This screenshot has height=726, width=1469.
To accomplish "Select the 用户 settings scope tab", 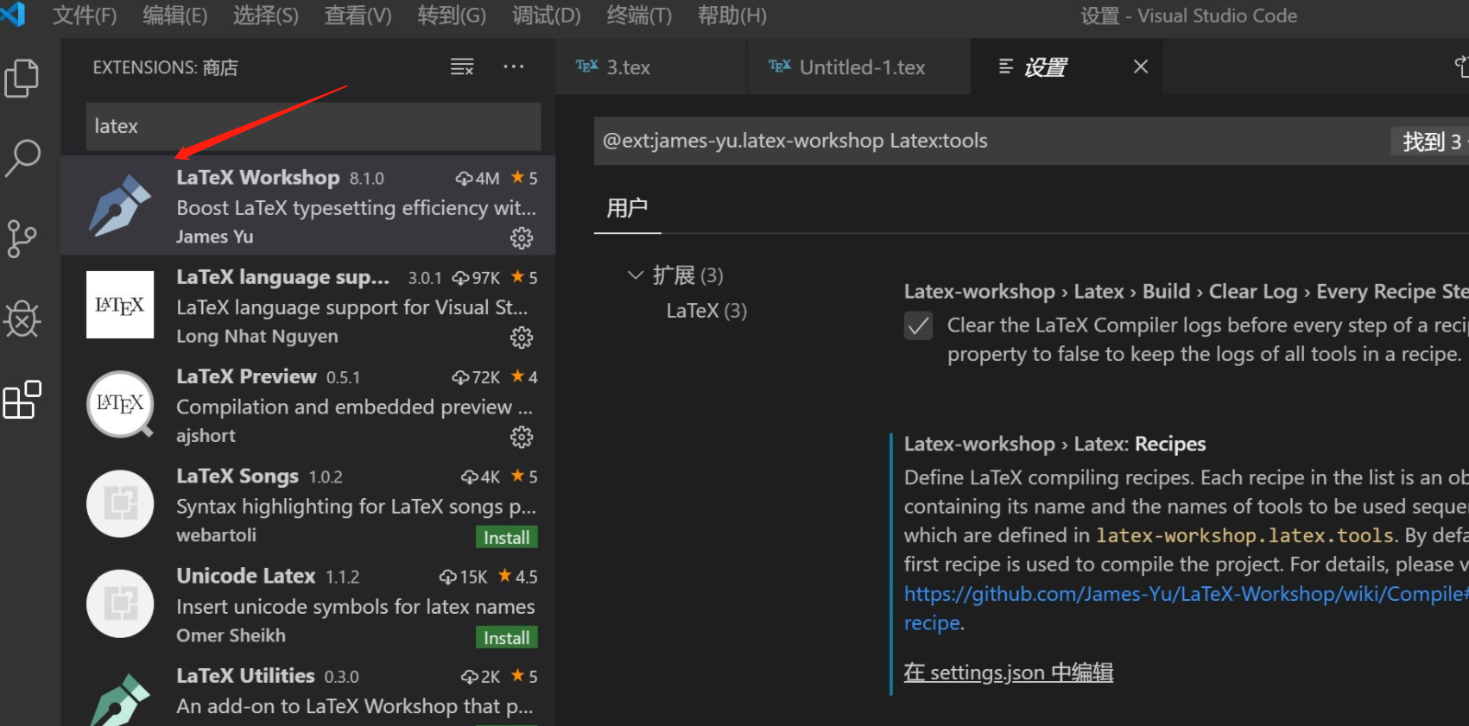I will [x=627, y=208].
